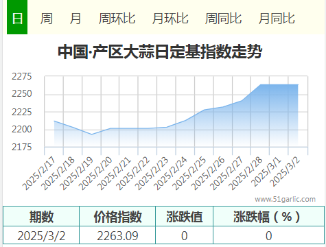The width and height of the screenshot is (326, 247).
Task: Click the 2263.09 price index cell
Action: click(117, 235)
